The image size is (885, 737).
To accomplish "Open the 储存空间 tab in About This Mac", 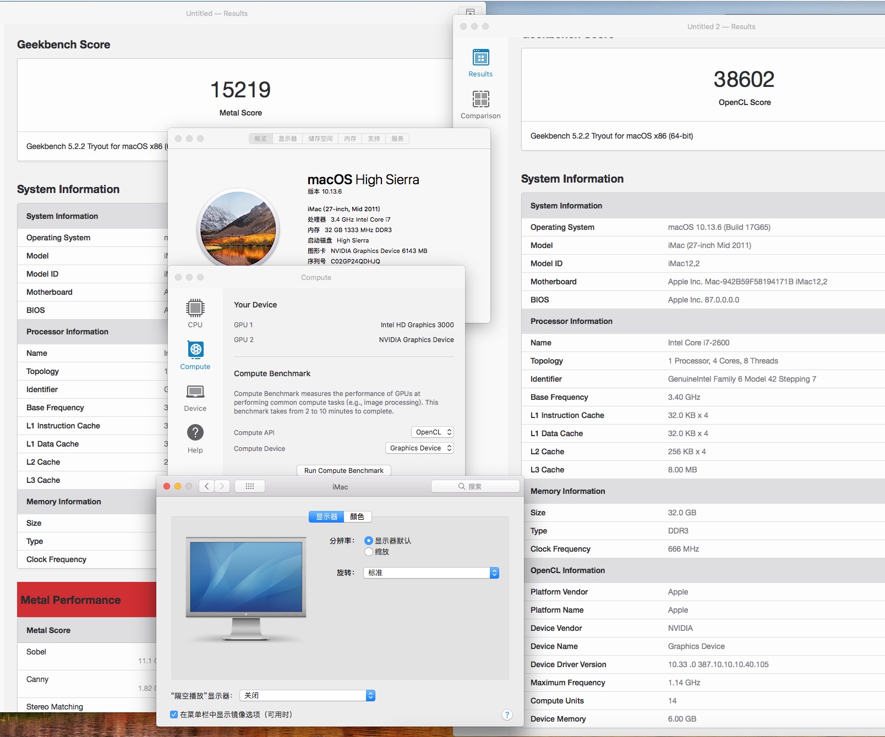I will [x=320, y=139].
